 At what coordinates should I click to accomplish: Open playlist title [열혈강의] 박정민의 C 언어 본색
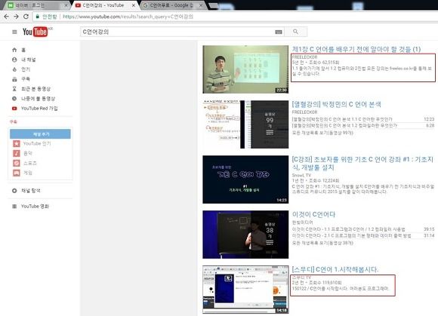pos(336,105)
